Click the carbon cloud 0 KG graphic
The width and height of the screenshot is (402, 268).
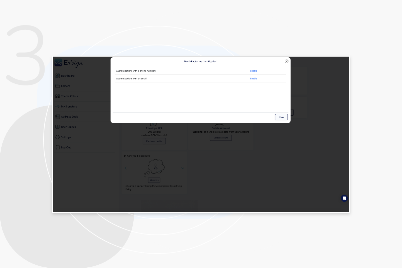click(155, 166)
